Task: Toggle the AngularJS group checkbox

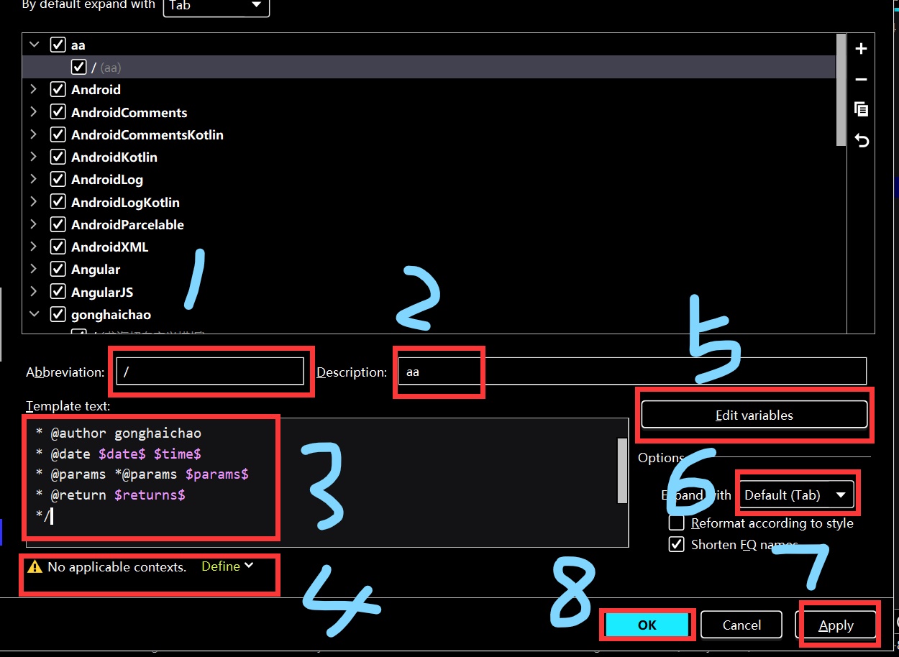Action: click(x=58, y=292)
